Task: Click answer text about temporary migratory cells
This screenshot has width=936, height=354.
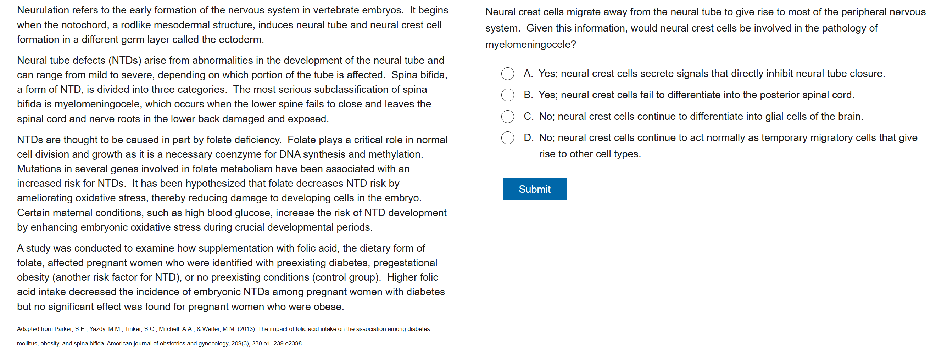Action: [x=728, y=138]
